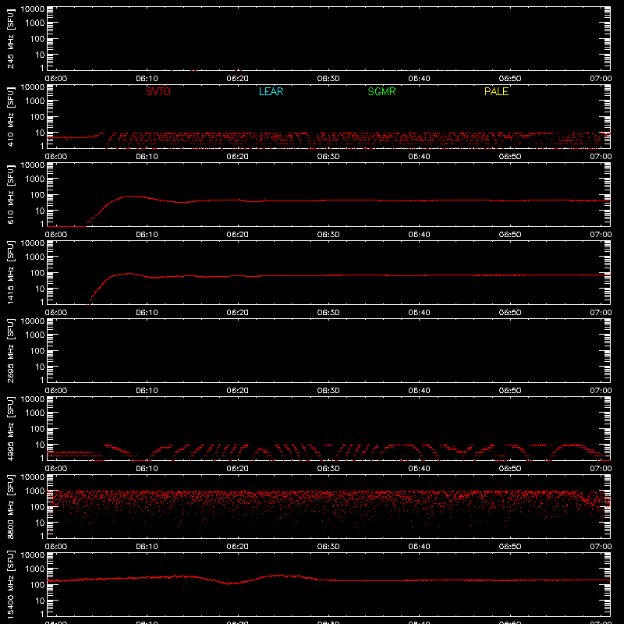The width and height of the screenshot is (624, 624).
Task: Click the 100 tick of 4995 MHz panel
Action: point(38,429)
